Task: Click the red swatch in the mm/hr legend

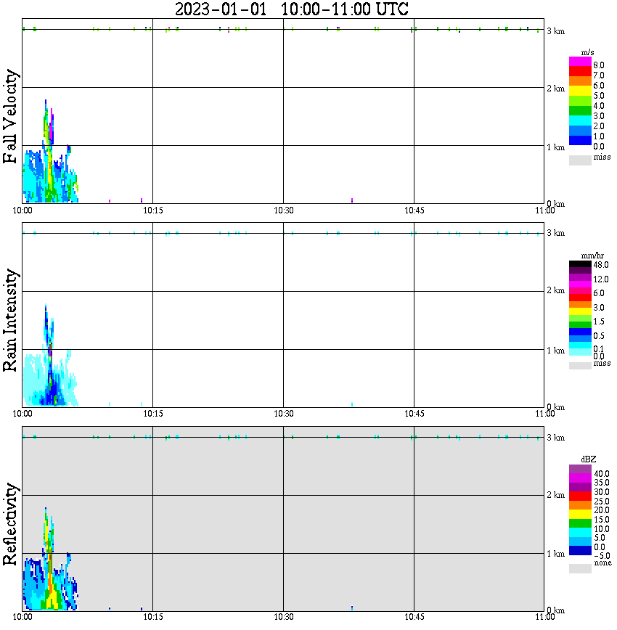Action: pos(580,298)
